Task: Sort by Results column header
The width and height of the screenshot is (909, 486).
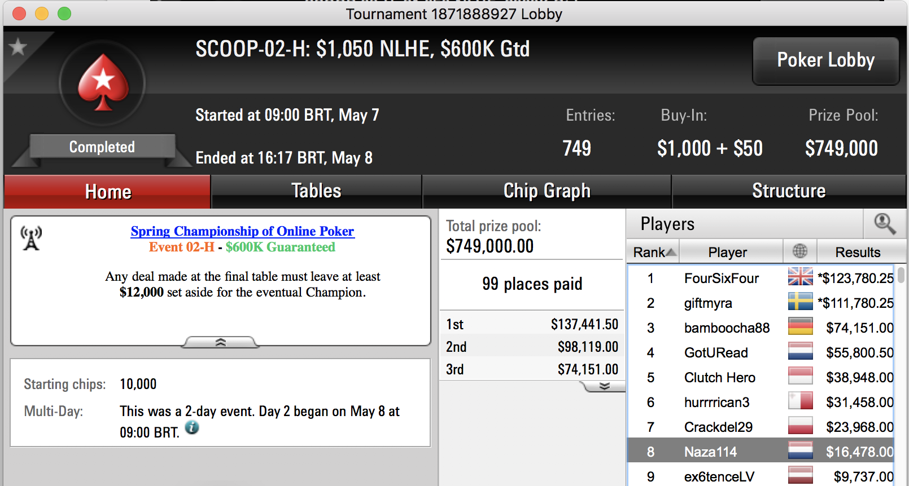Action: [x=858, y=251]
